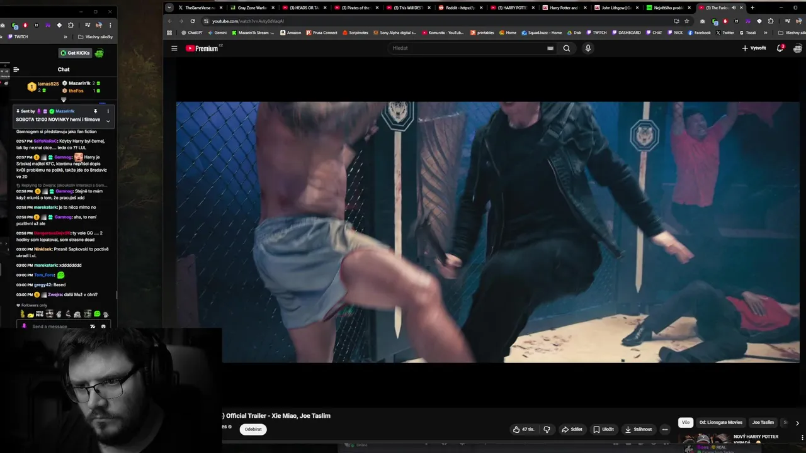Image resolution: width=806 pixels, height=453 pixels.
Task: Like the video showing 47 tis.
Action: (x=523, y=429)
